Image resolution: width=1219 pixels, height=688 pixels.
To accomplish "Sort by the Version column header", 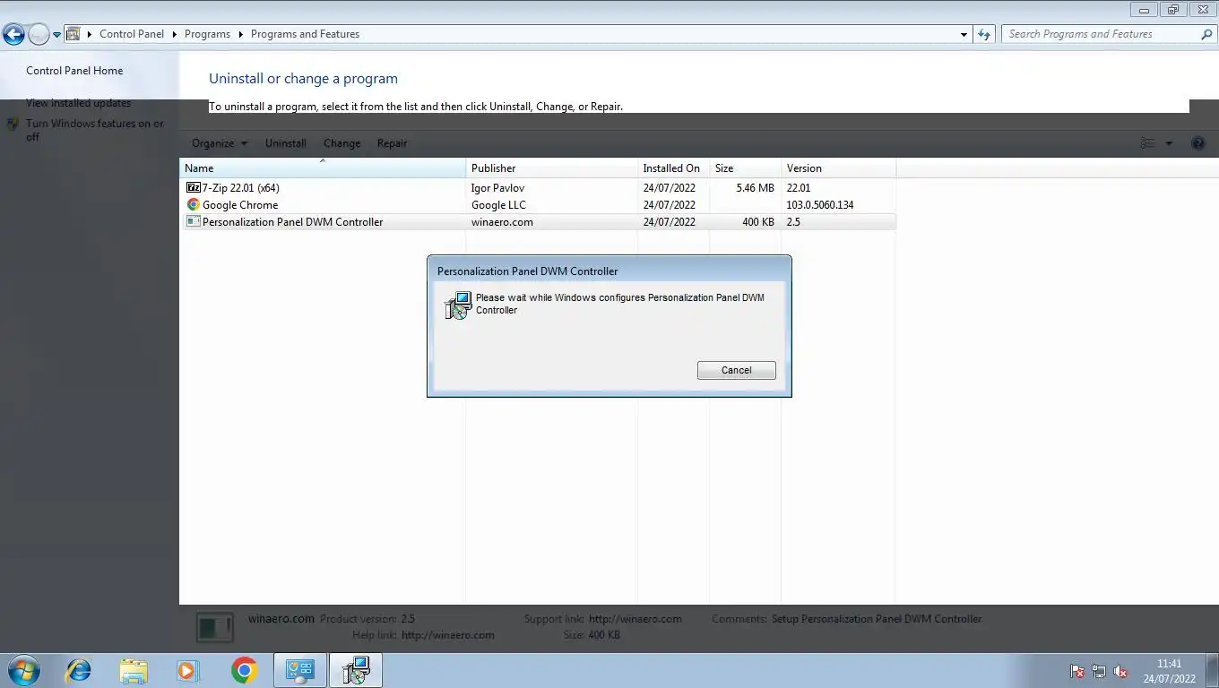I will 838,168.
